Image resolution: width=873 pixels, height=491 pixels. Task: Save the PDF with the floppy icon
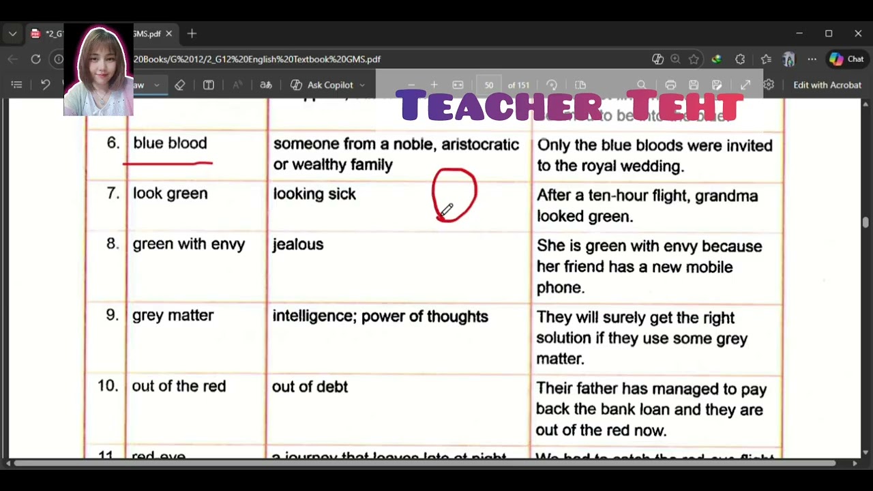(x=694, y=85)
